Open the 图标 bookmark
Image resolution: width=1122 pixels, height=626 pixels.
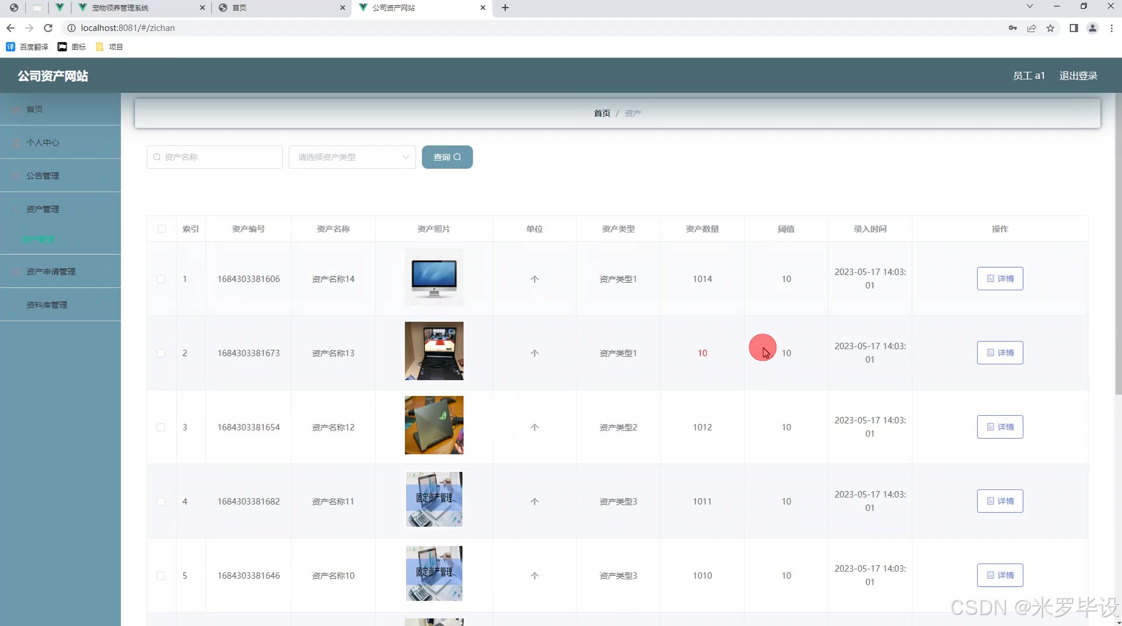point(72,47)
